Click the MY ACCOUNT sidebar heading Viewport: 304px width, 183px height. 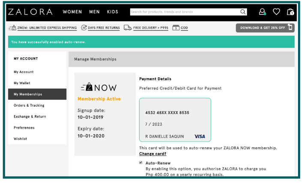(x=26, y=59)
